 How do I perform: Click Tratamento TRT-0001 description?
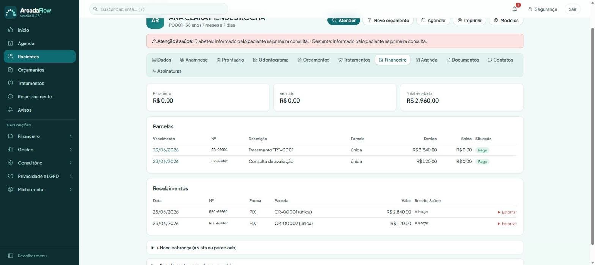271,150
